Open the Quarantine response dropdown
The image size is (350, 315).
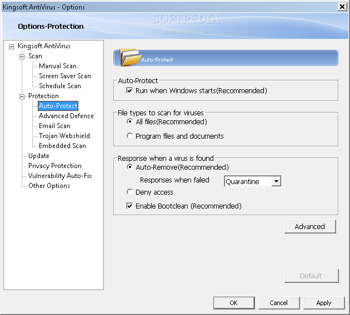pos(276,181)
